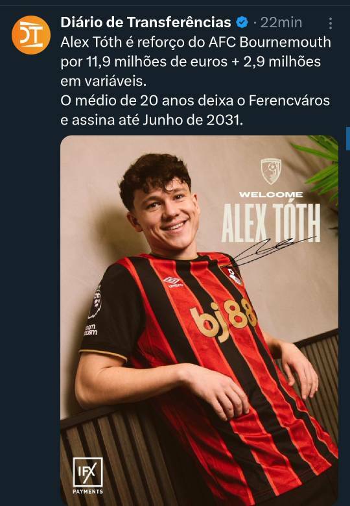Screen dimensions: 350x506
Task: Click the blue scroll indicator at right edge
Action: 348,139
